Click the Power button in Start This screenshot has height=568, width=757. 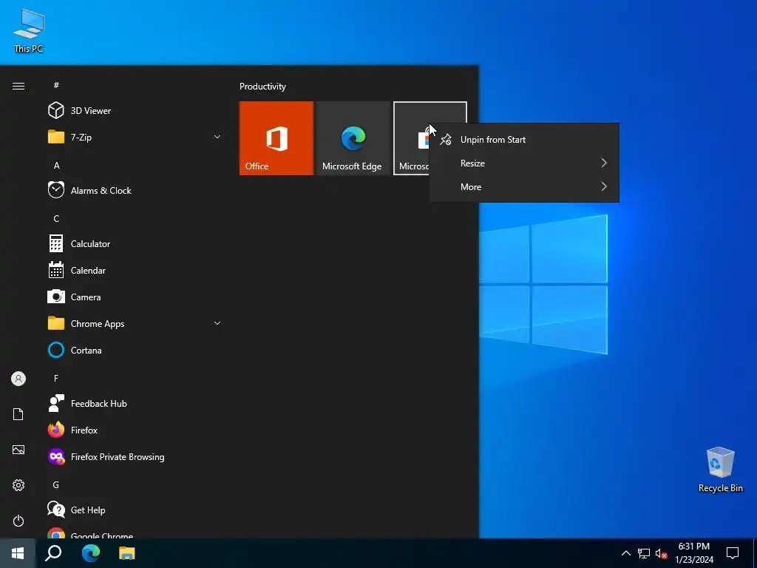pos(18,521)
